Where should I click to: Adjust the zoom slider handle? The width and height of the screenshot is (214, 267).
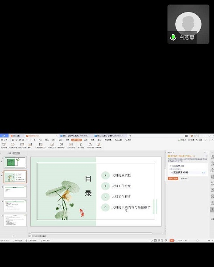[x=198, y=240]
